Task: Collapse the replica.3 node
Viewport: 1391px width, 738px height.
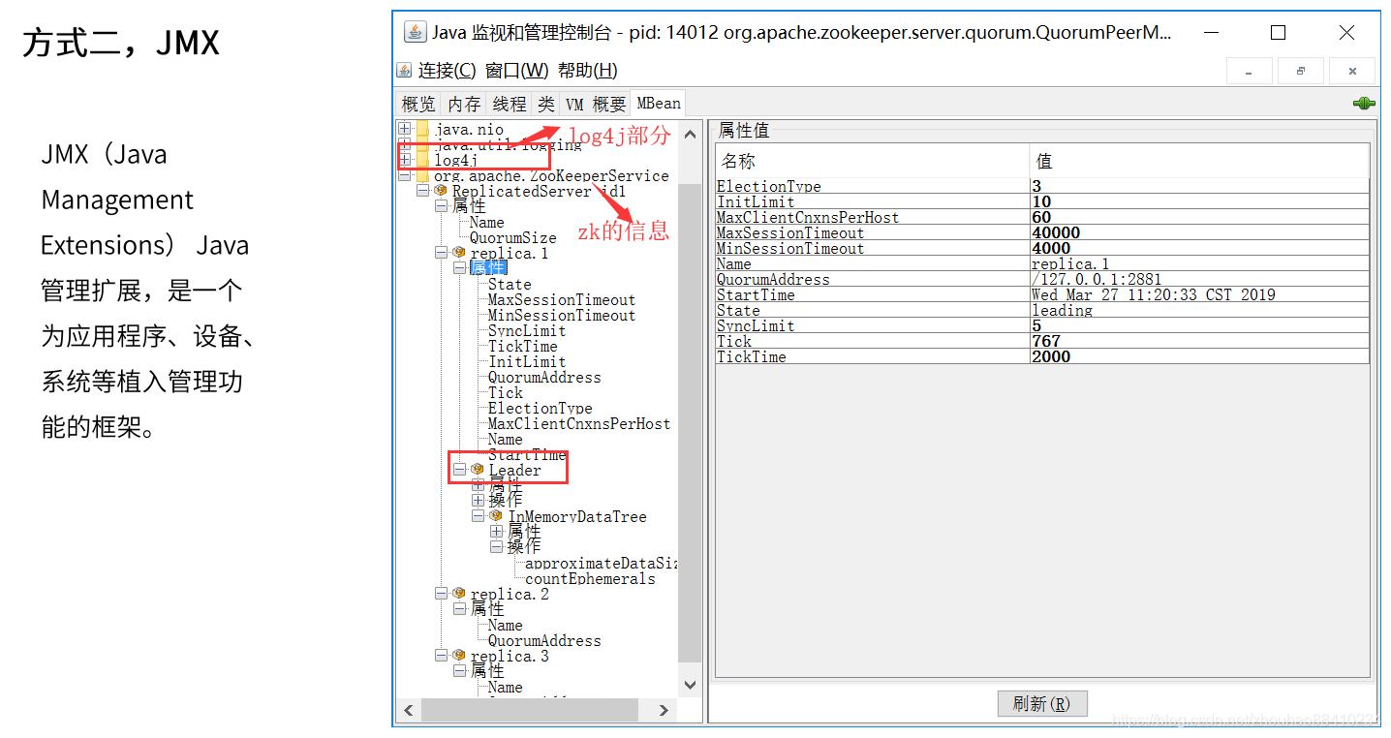Action: click(442, 656)
